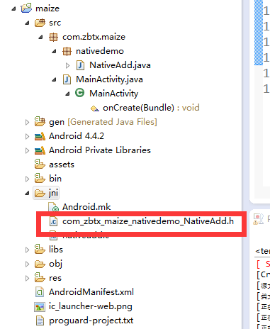The width and height of the screenshot is (270, 329).
Task: Click the NativeAdd.h header file icon
Action: click(53, 221)
